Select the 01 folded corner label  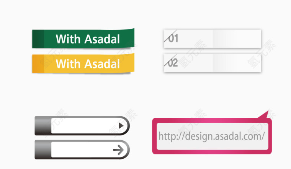tap(171, 37)
